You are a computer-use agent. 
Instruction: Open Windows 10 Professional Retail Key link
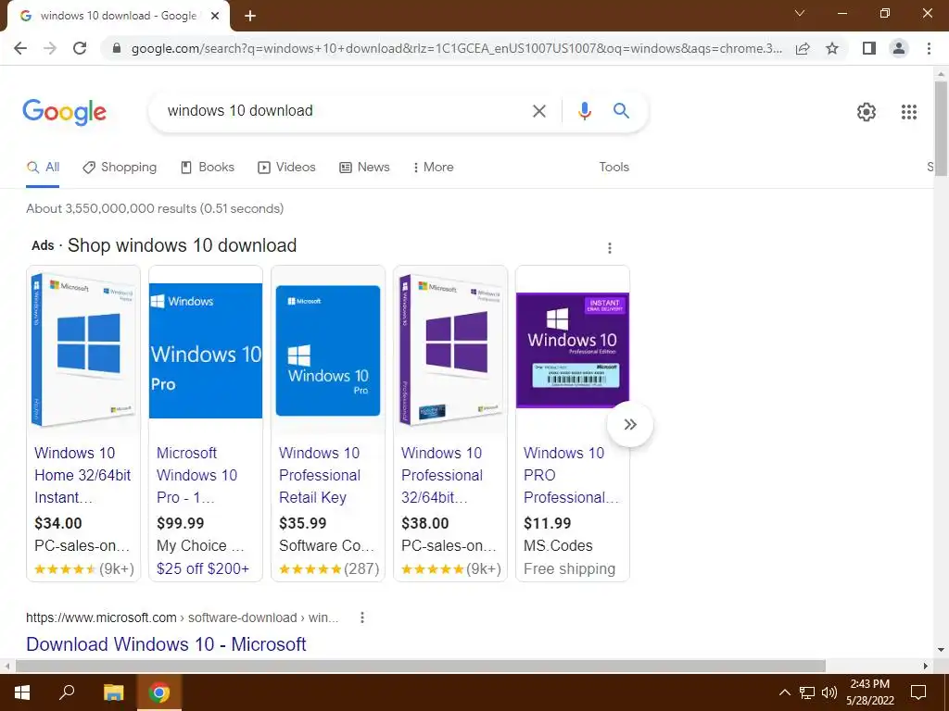point(320,475)
